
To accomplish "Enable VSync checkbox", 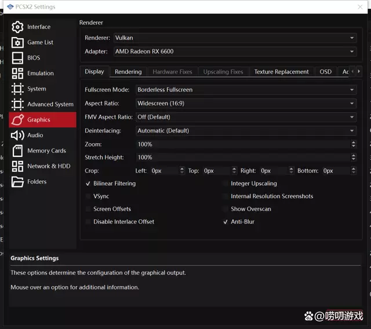I will pyautogui.click(x=88, y=196).
